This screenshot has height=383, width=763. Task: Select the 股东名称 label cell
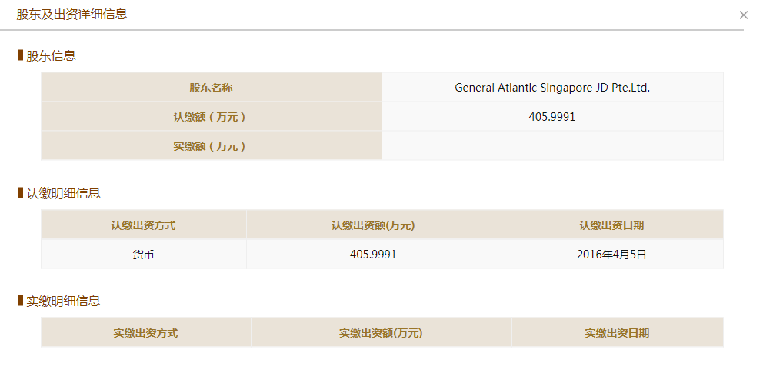pos(212,87)
